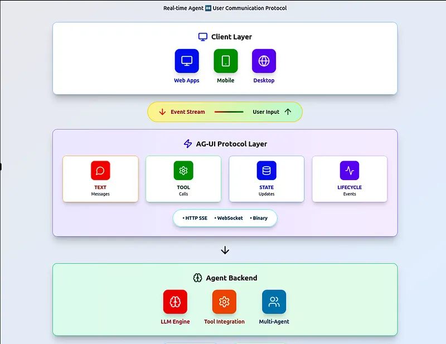Select the purple LIFECYCLE Events pulse icon
The image size is (446, 344).
tap(350, 171)
